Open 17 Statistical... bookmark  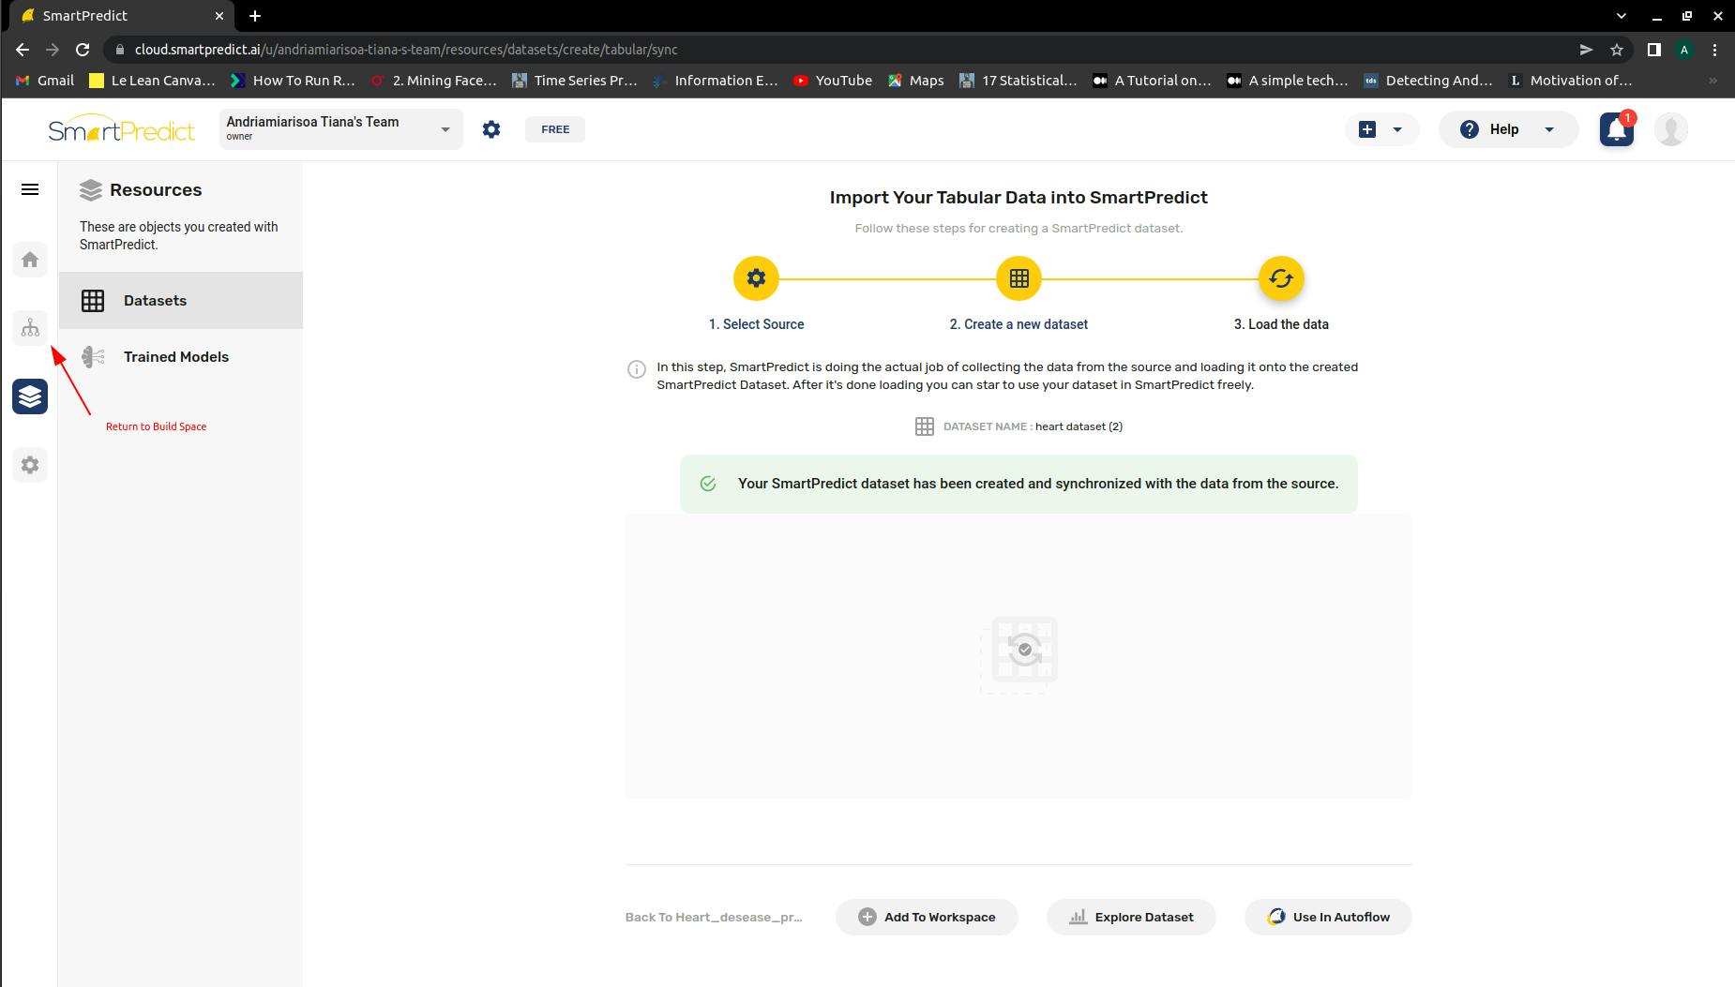(x=1018, y=81)
